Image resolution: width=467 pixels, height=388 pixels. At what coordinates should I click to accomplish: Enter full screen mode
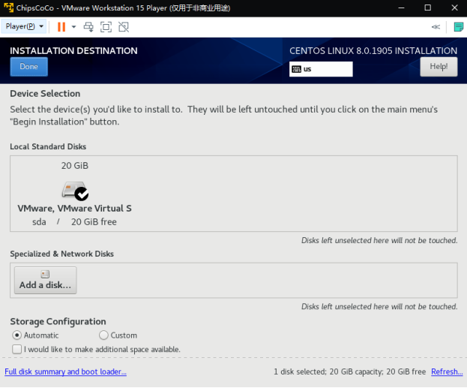pos(106,27)
